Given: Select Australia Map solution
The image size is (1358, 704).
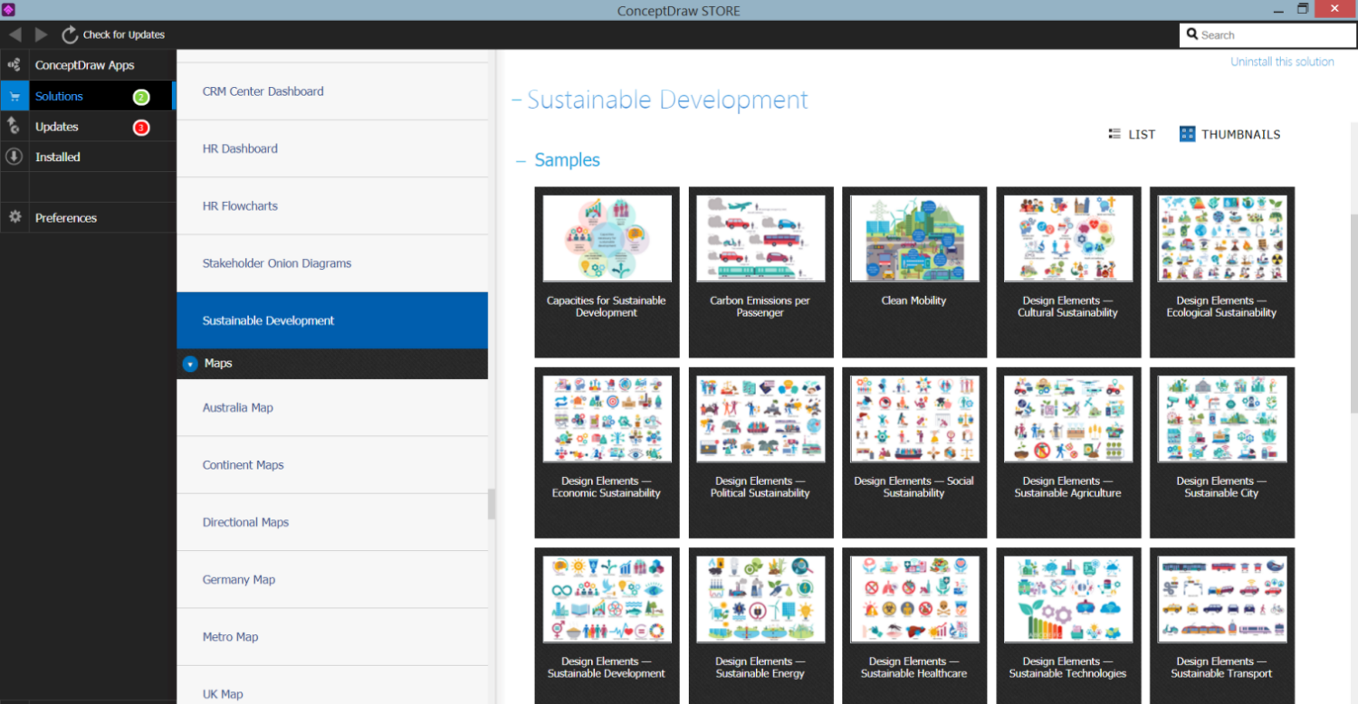Looking at the screenshot, I should [332, 407].
